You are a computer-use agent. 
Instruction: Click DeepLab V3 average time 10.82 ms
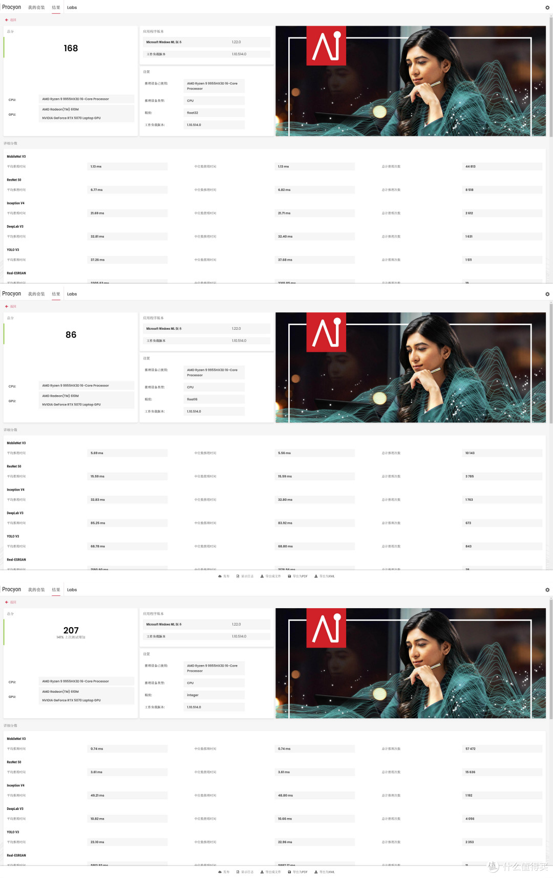click(x=127, y=819)
